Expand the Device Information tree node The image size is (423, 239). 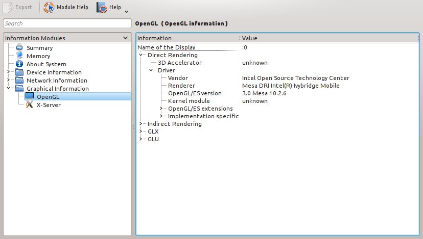8,72
